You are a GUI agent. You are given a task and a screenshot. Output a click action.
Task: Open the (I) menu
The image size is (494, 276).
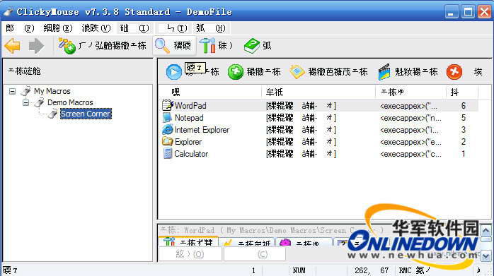click(x=134, y=28)
